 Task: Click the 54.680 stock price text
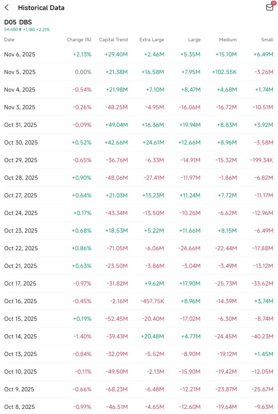click(x=11, y=29)
